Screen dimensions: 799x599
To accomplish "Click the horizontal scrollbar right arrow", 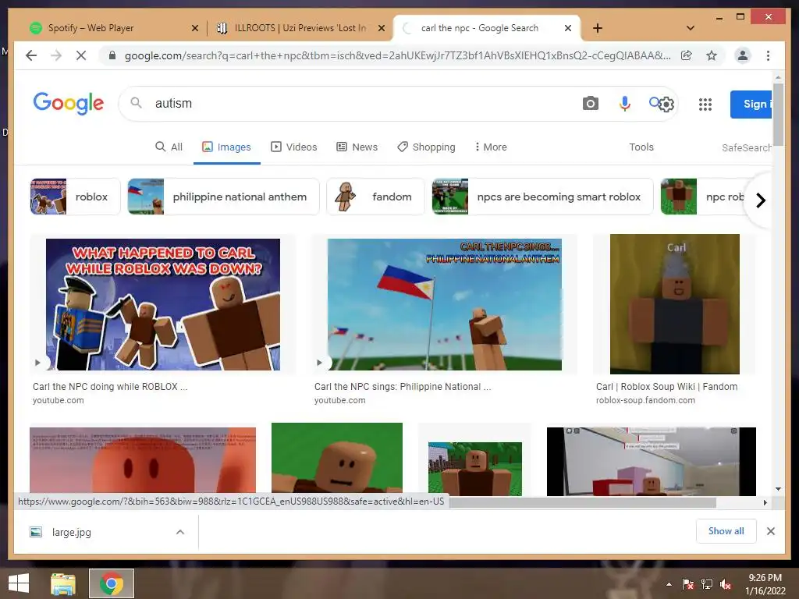I will pyautogui.click(x=765, y=503).
